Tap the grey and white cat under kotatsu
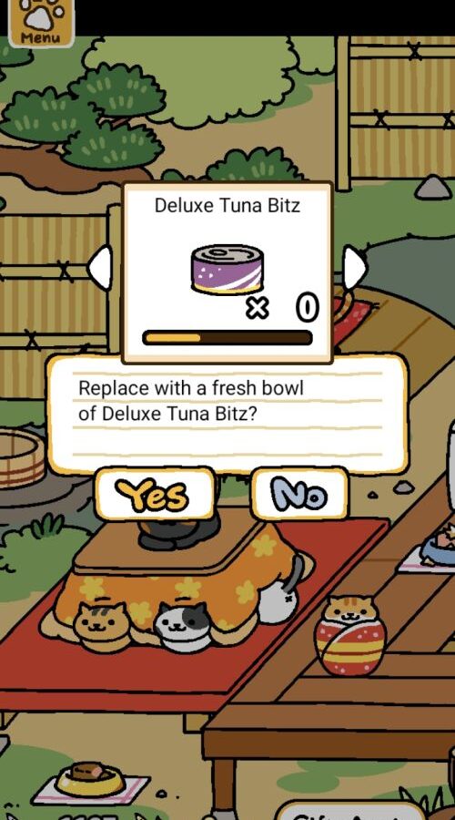Screen dimensions: 455x820 [183, 625]
